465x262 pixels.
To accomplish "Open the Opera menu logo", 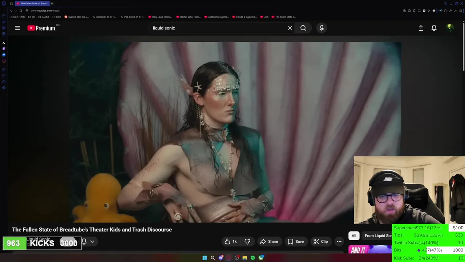I will pyautogui.click(x=4, y=3).
